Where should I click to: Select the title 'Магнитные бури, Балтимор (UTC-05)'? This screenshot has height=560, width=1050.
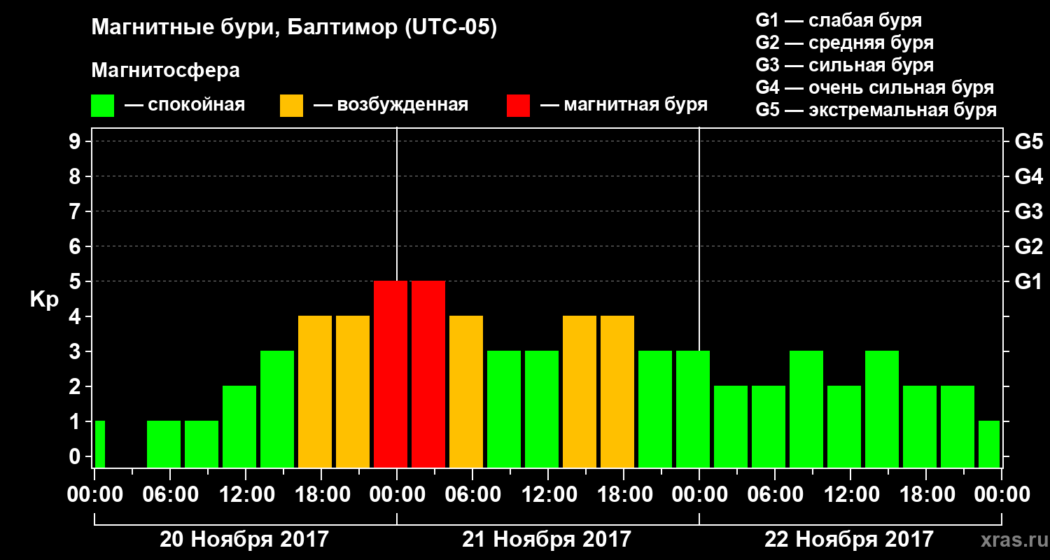pos(294,29)
